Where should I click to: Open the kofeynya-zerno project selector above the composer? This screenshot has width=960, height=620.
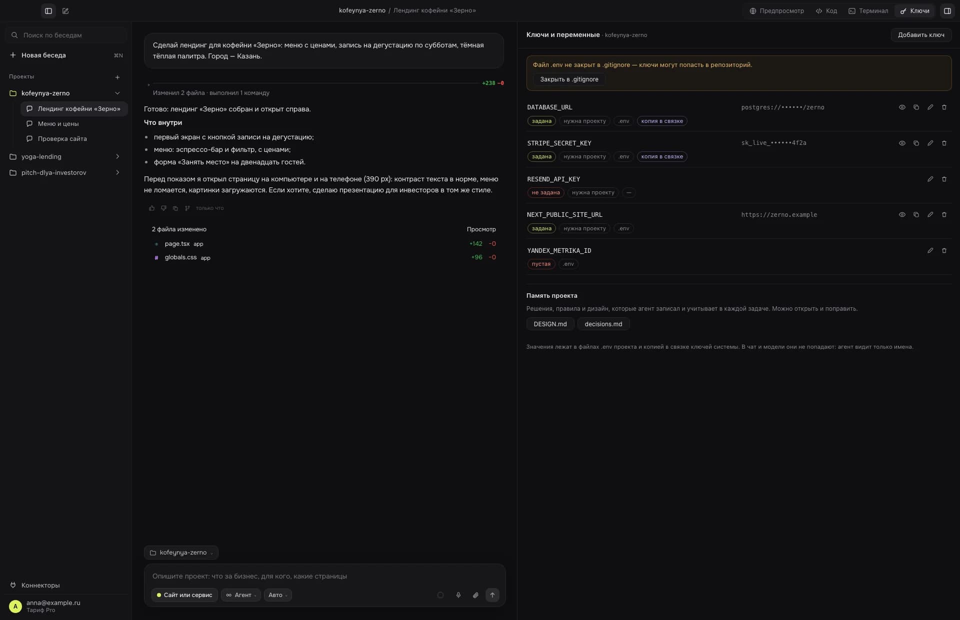181,553
